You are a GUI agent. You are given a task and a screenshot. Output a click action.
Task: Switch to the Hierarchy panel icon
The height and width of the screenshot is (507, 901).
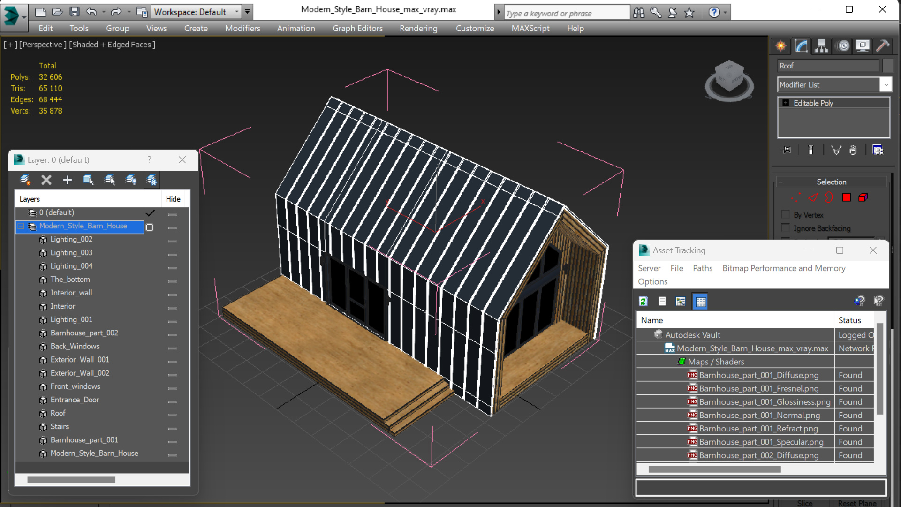(x=821, y=46)
